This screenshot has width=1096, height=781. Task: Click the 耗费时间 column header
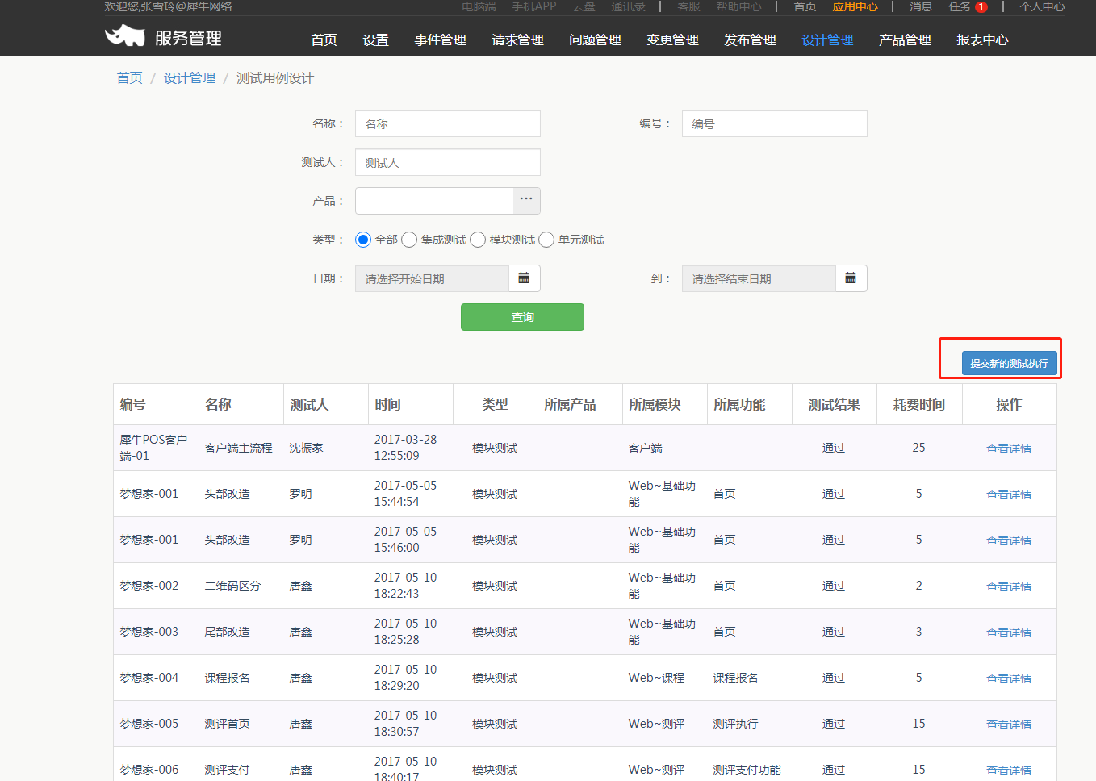point(918,404)
